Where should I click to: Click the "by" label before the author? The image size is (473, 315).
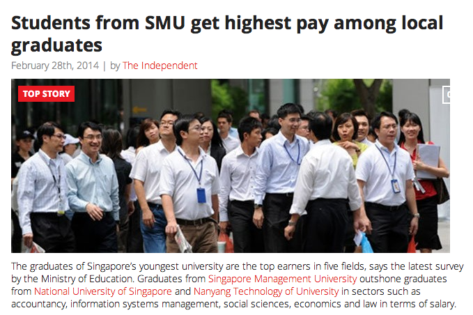[115, 66]
